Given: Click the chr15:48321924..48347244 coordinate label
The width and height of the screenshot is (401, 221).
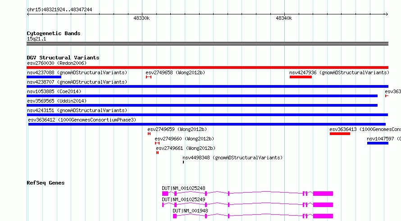Looking at the screenshot, I should tap(59, 9).
